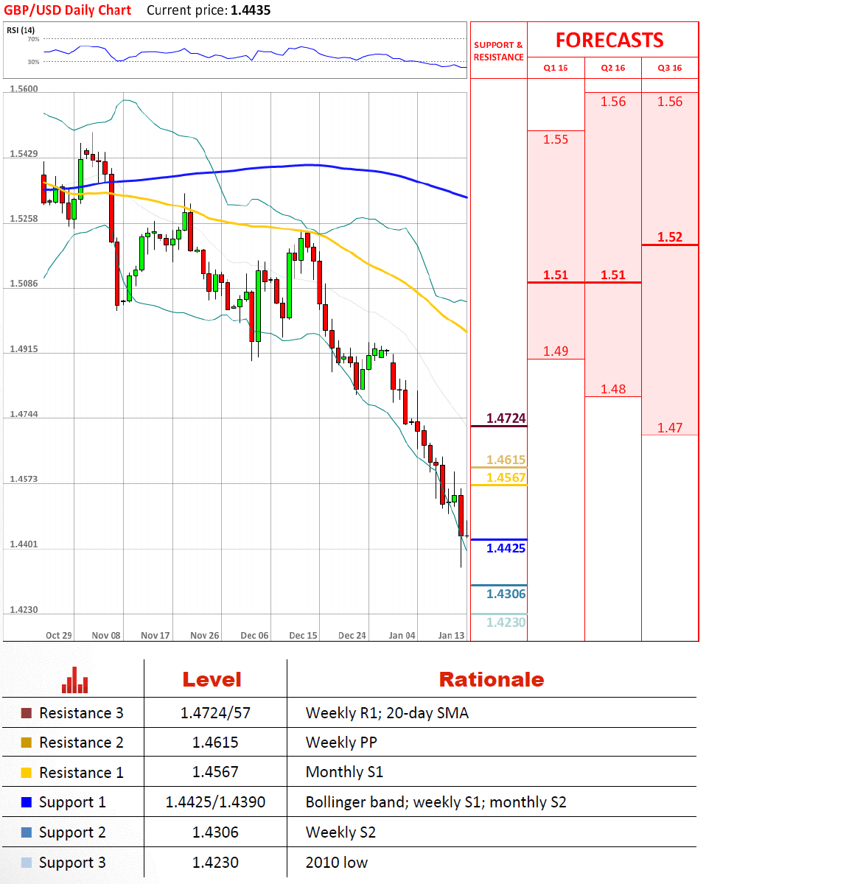Click the 1.4724/57 level cell
849x884 pixels.
click(215, 713)
